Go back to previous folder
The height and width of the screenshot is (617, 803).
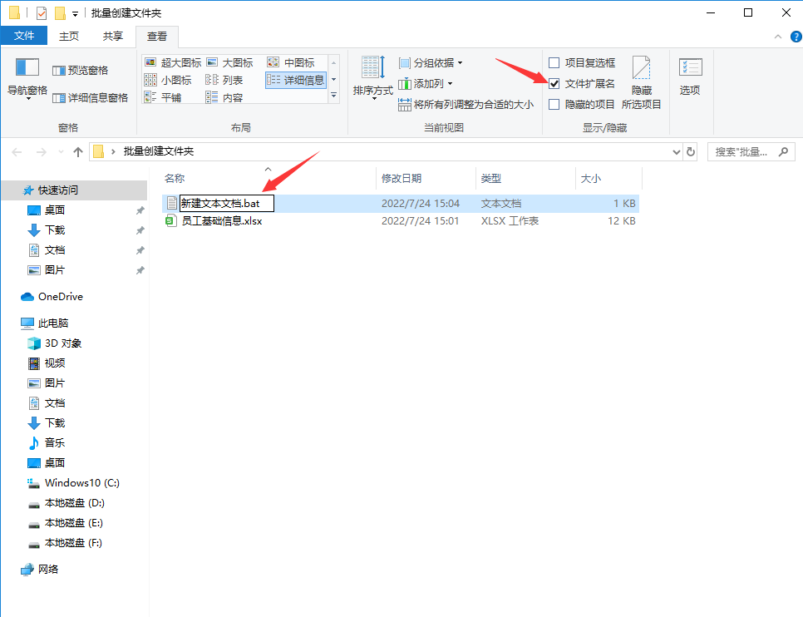17,151
